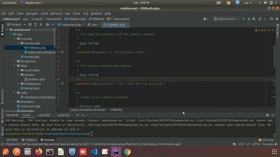Open Project panel options gear
Screen dimensions: 280x157
point(47,24)
